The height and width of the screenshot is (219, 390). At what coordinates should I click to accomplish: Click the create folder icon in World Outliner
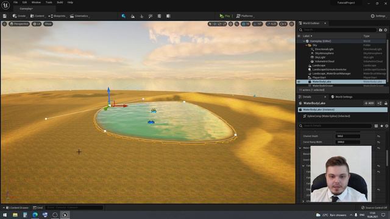pos(380,30)
